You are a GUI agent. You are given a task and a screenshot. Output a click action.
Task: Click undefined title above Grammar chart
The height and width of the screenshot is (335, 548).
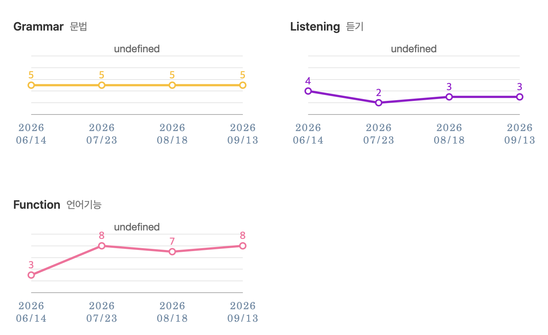point(137,49)
